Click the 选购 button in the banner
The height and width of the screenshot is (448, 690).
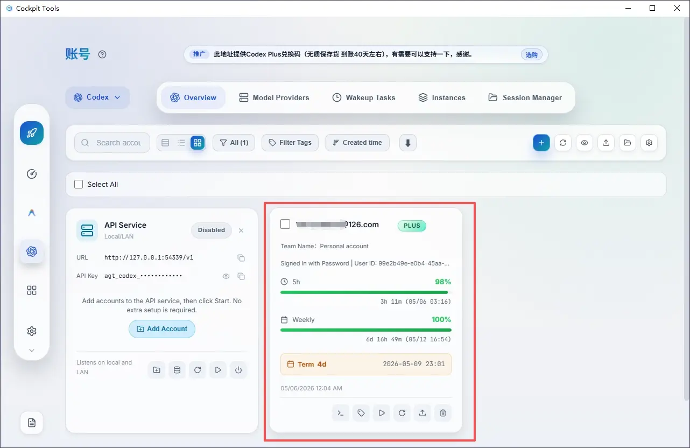click(x=531, y=54)
